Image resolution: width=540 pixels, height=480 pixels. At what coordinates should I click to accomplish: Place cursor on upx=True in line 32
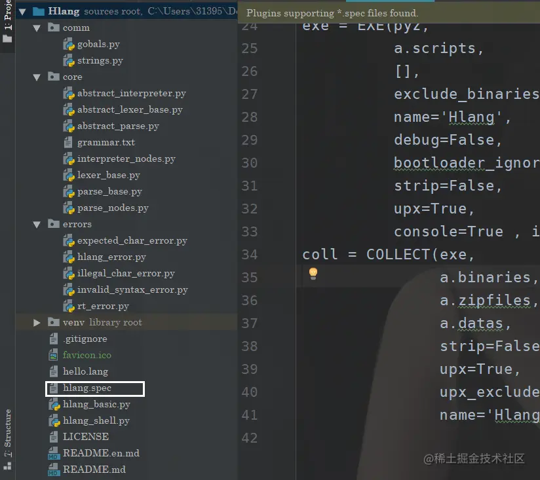coord(434,209)
